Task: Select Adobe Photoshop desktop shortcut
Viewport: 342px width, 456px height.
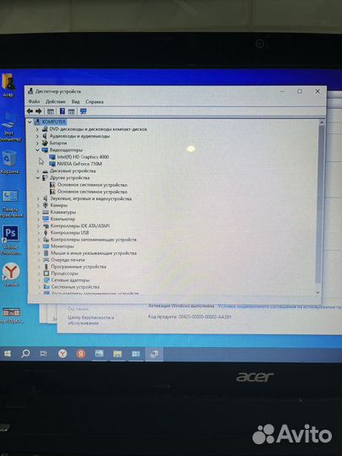Action: [x=10, y=240]
